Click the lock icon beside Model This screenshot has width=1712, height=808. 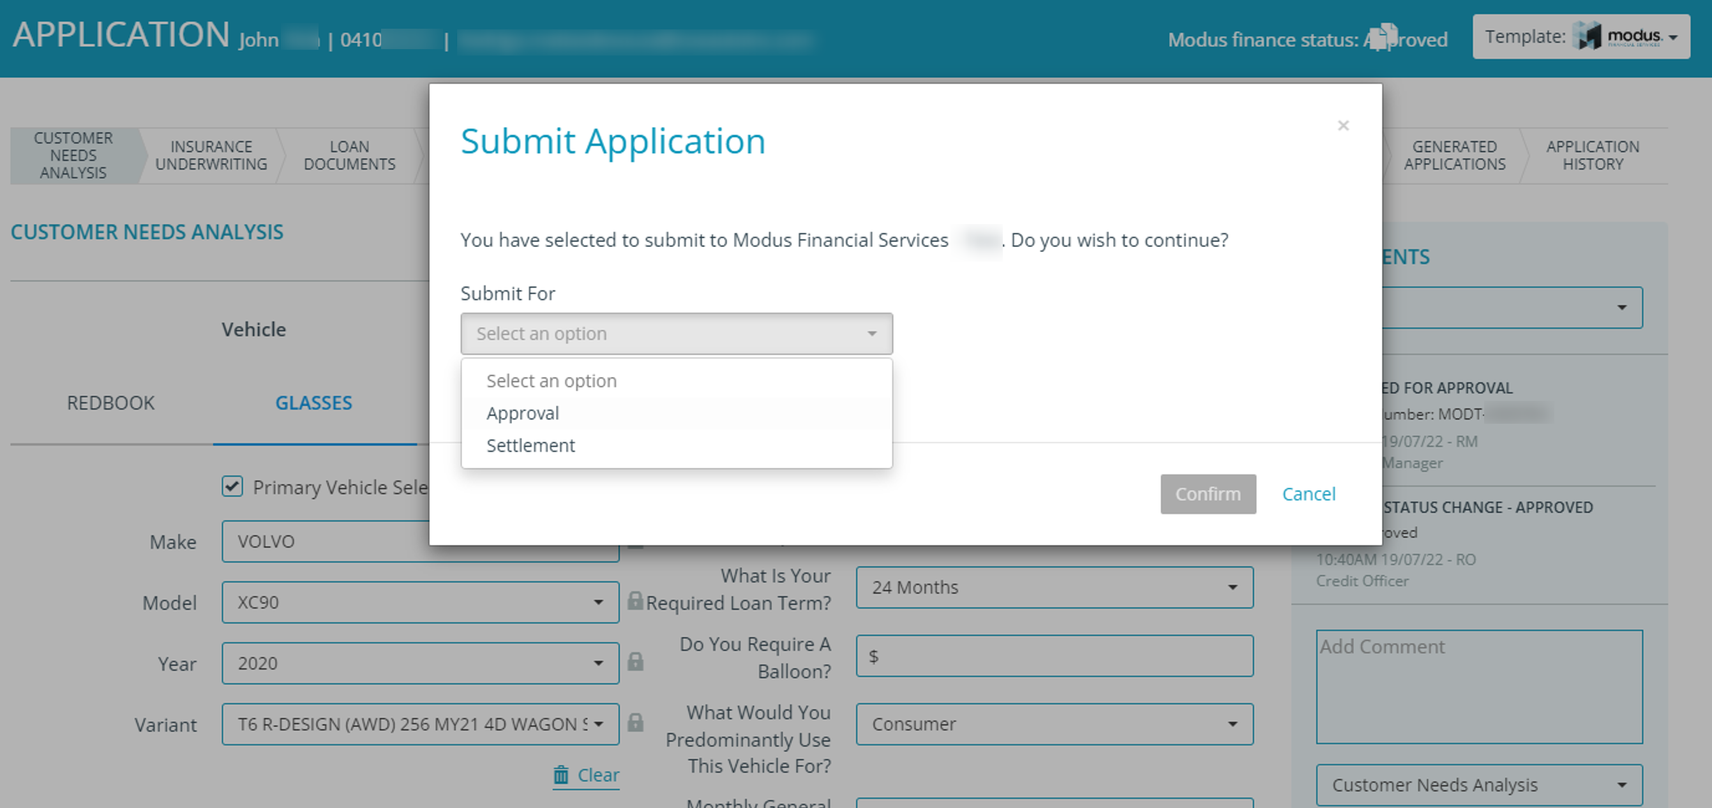point(635,601)
